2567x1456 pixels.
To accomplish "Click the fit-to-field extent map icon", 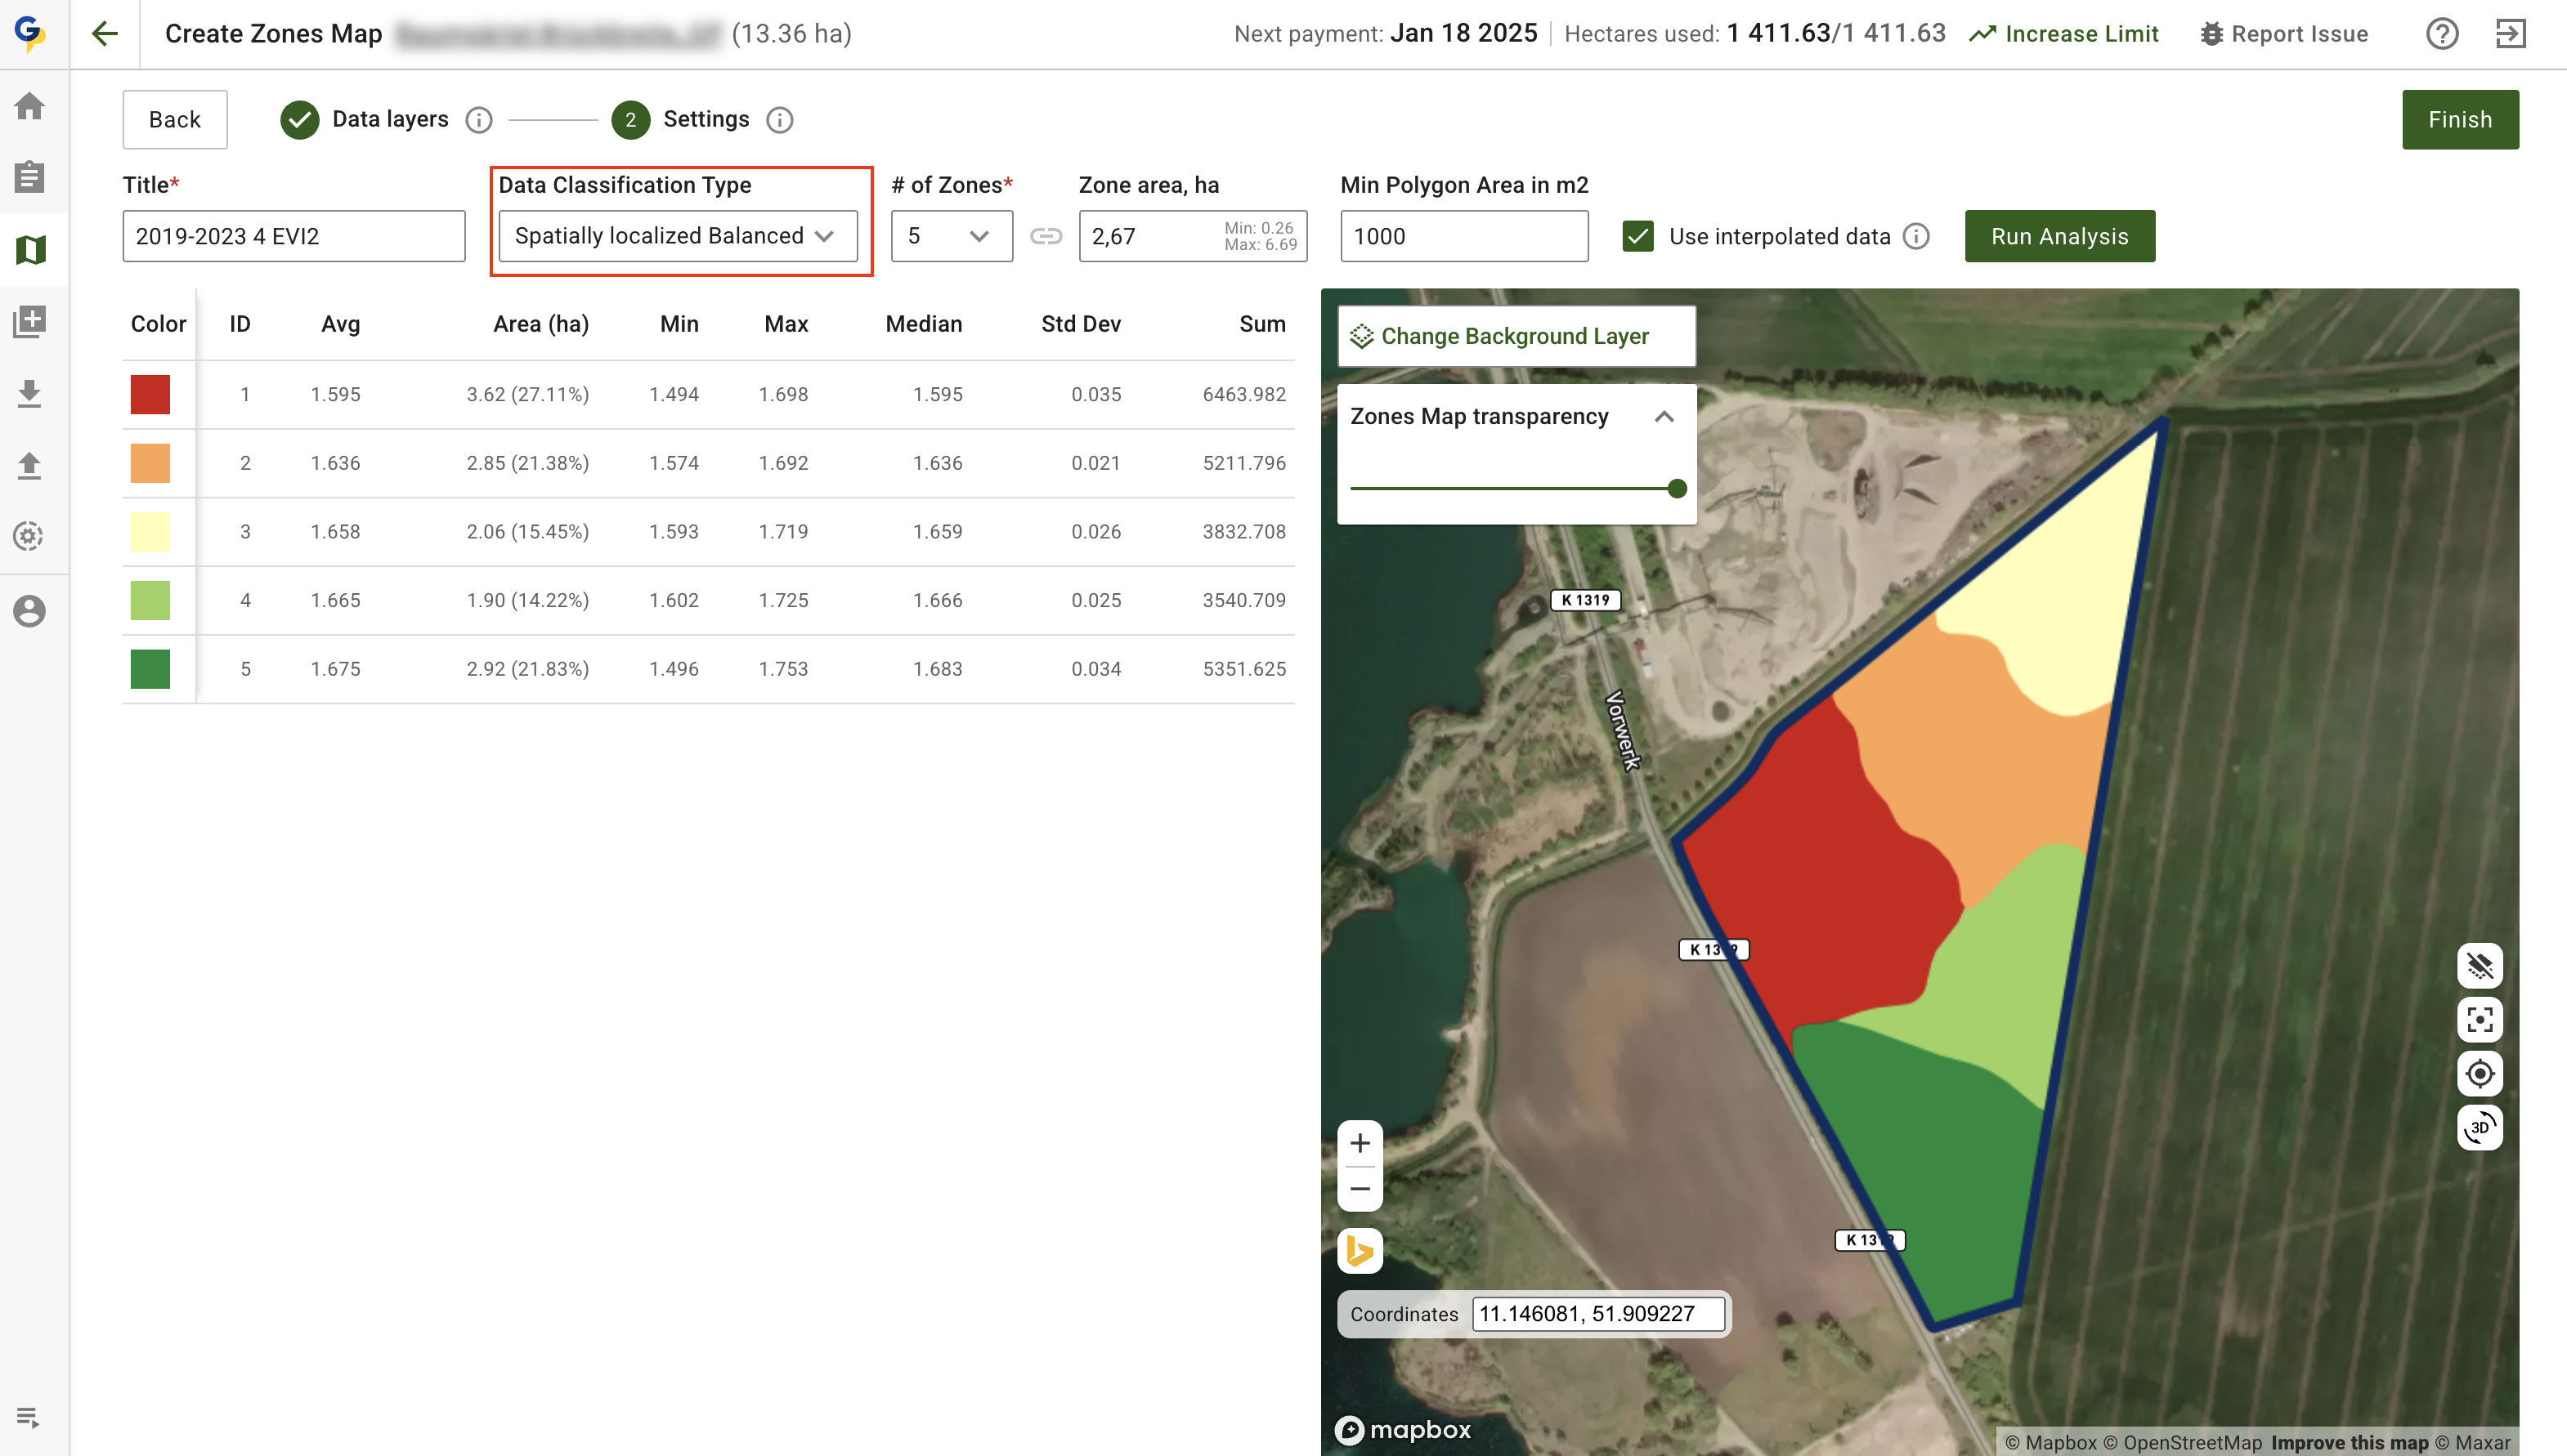I will pos(2479,1020).
